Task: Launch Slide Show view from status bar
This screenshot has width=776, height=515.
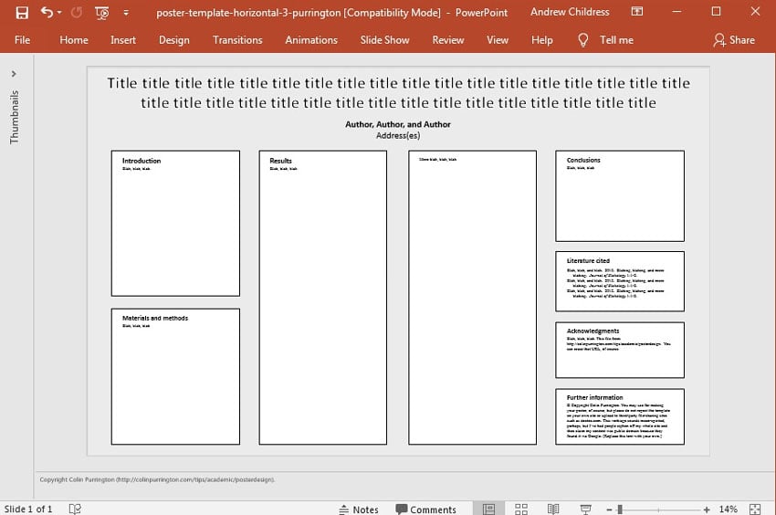Action: tap(583, 509)
